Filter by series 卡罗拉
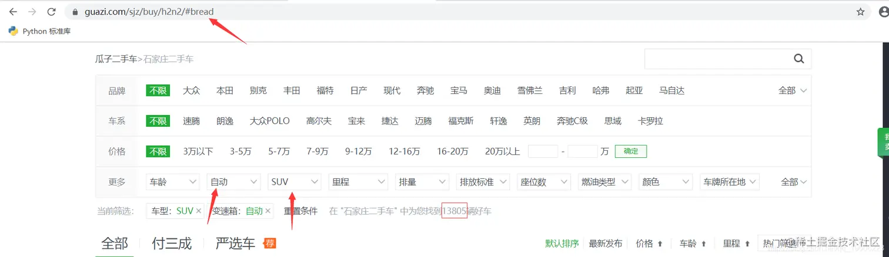889x257 pixels. click(651, 121)
